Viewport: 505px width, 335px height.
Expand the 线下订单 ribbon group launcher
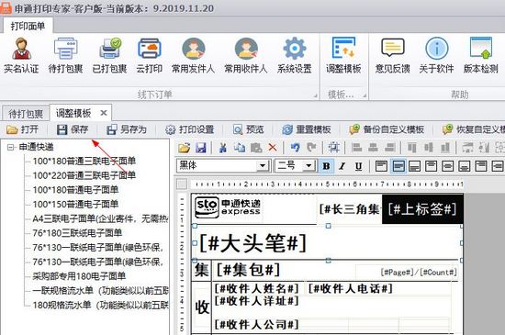[x=316, y=95]
